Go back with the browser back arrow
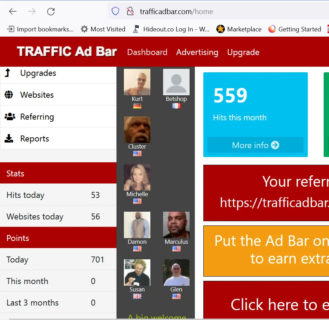The image size is (329, 320). (x=13, y=11)
